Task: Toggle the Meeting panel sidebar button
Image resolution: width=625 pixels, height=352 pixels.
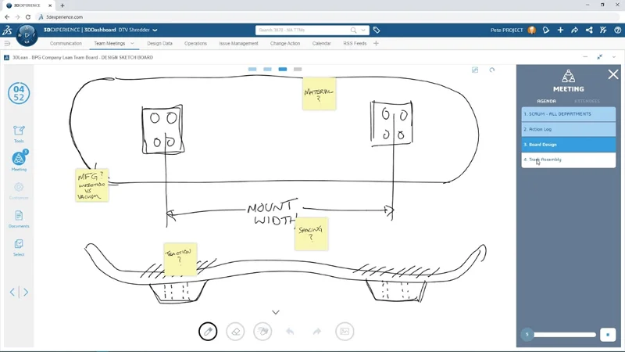Action: pyautogui.click(x=19, y=160)
